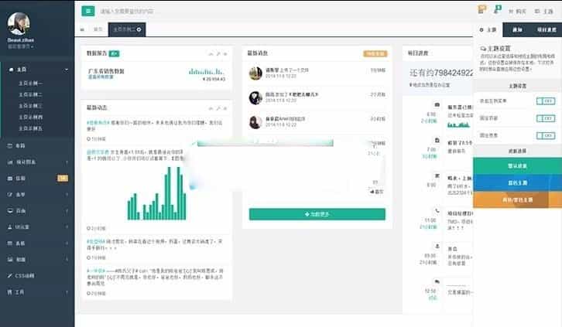
Task: Click the briefcase icon of the 8:00 timeline entry
Action: pyautogui.click(x=437, y=105)
